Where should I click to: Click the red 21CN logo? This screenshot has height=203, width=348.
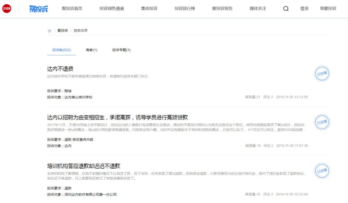coord(7,8)
